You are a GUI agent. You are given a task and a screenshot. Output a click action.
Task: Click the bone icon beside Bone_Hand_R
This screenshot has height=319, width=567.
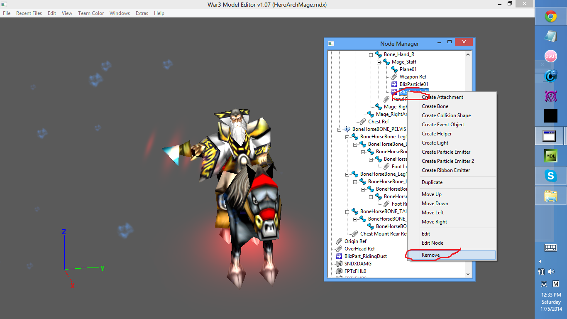379,54
